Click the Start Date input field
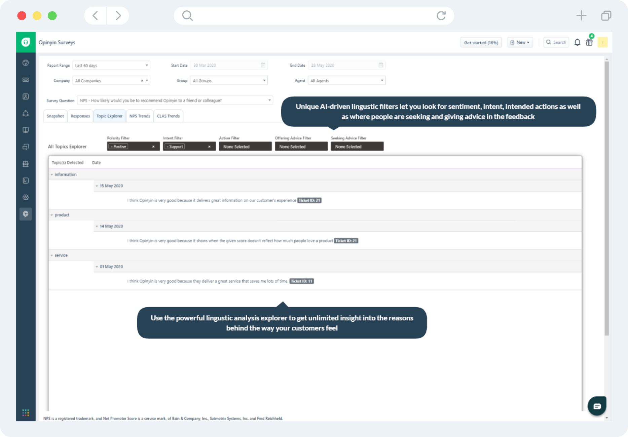Image resolution: width=628 pixels, height=437 pixels. pyautogui.click(x=229, y=65)
